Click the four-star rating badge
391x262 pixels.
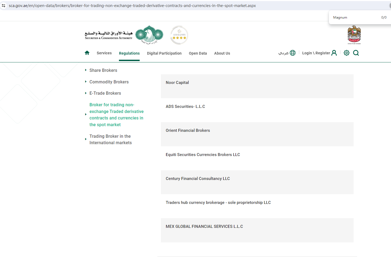click(x=179, y=35)
